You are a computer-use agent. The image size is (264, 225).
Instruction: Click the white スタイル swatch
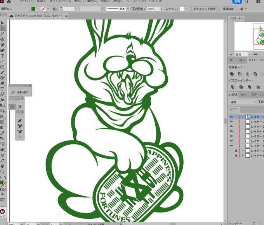tap(182, 9)
